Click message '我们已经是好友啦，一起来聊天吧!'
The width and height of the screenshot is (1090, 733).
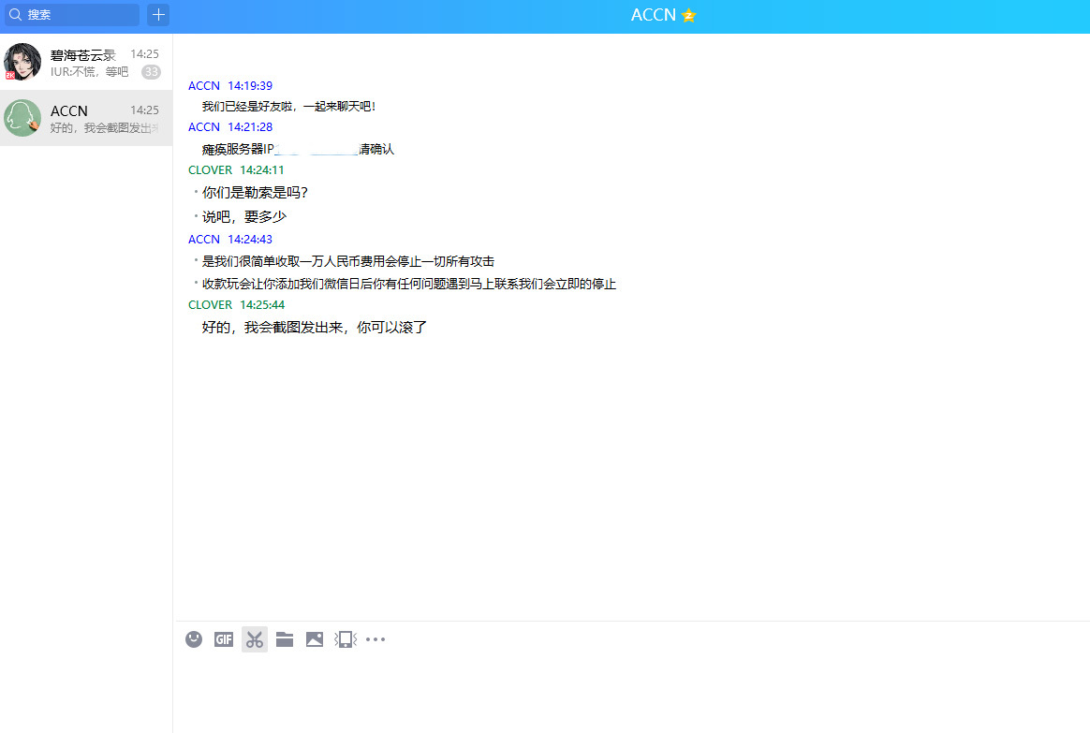[288, 107]
